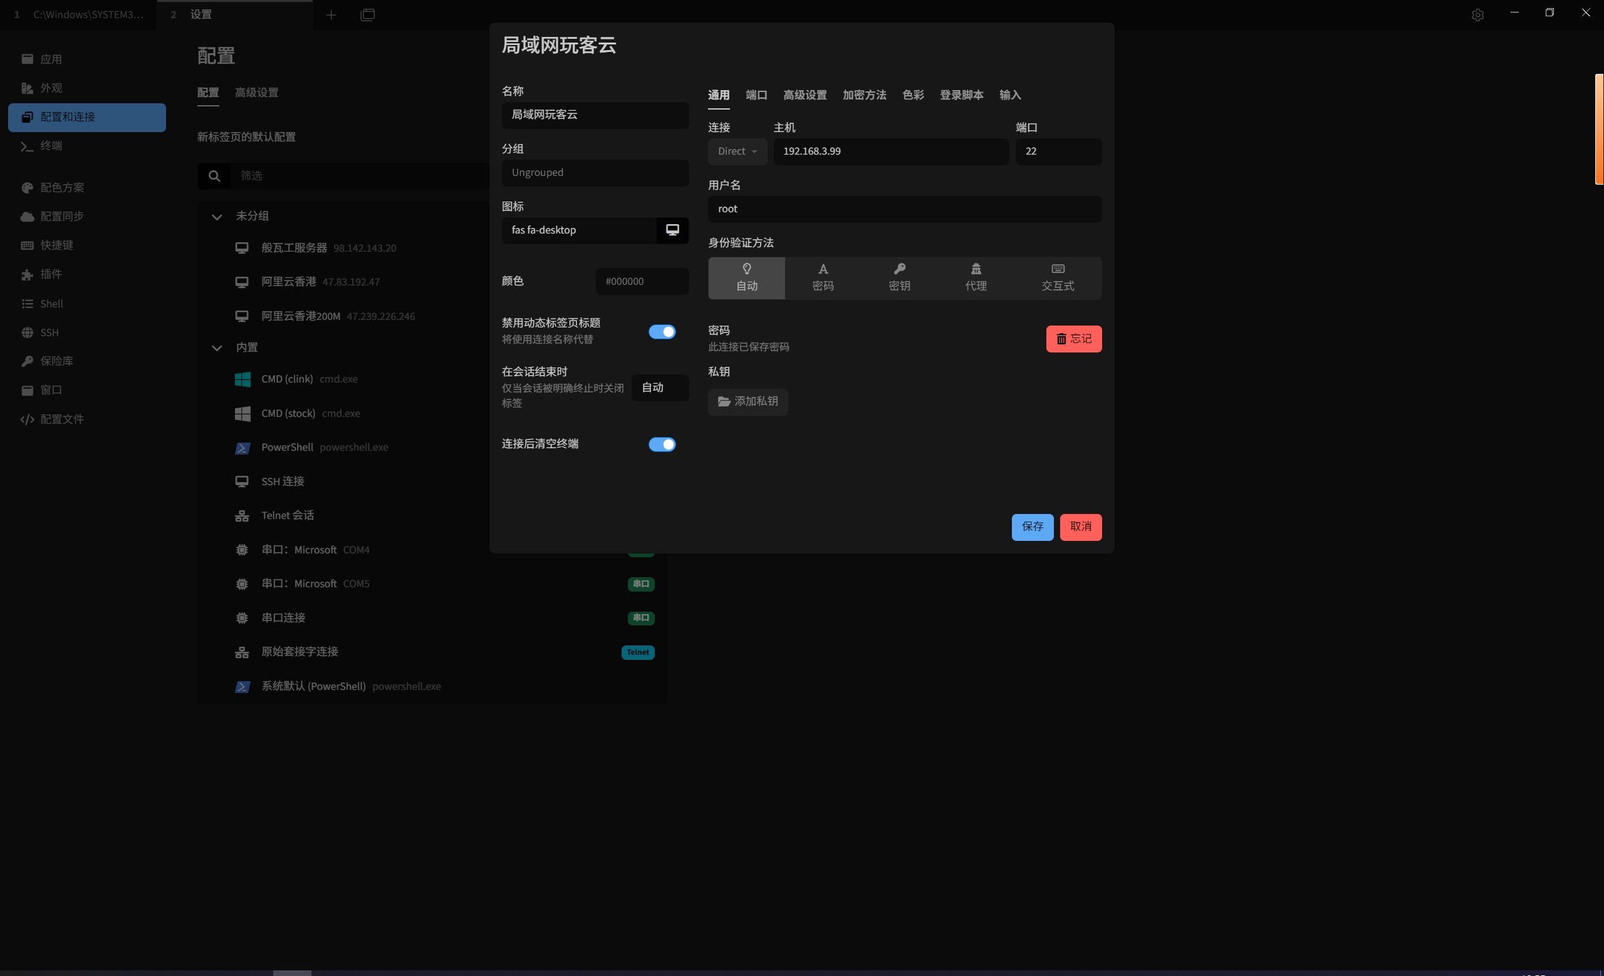
Task: Choose 密钥 key authentication method
Action: [900, 279]
